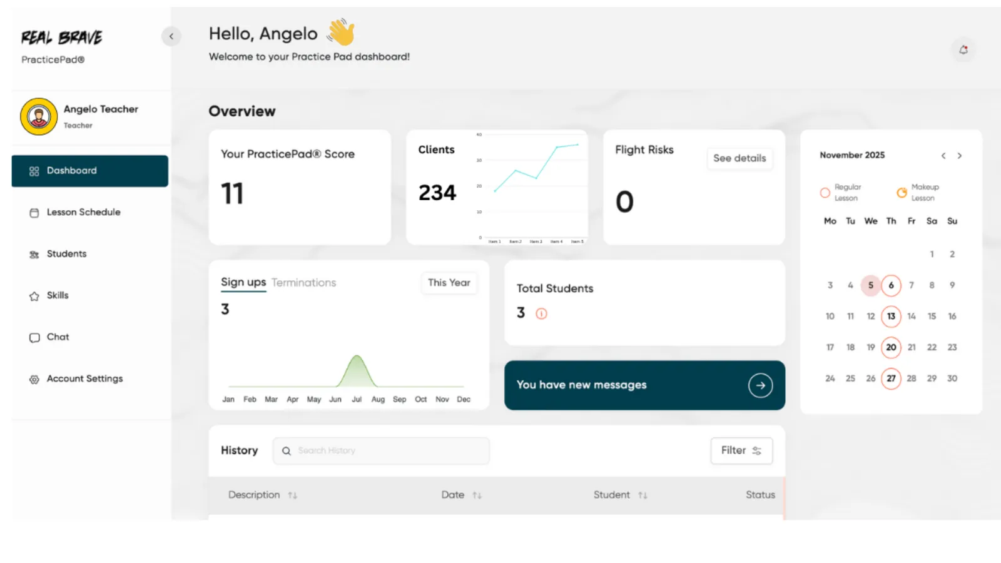Select November 16 on the calendar
Image resolution: width=1001 pixels, height=563 pixels.
[952, 316]
